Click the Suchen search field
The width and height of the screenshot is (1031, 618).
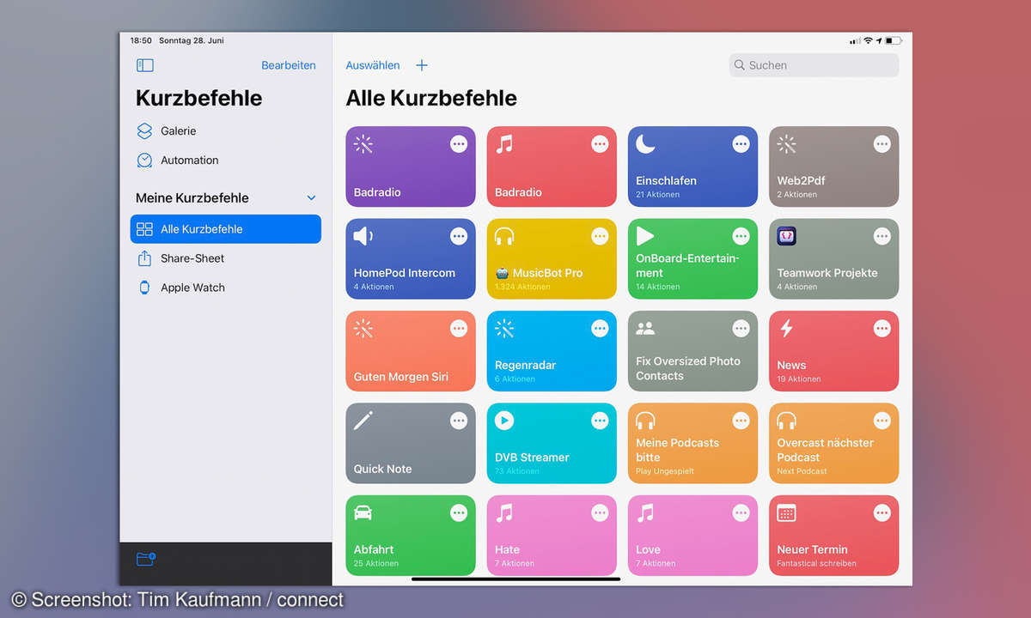pos(813,65)
